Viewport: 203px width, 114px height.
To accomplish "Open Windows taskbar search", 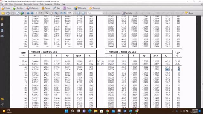I will [72, 111].
